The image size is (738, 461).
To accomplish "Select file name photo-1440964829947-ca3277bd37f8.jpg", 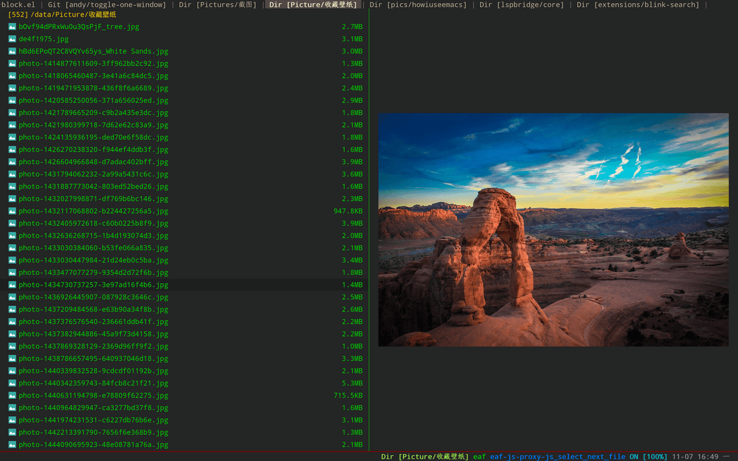I will point(93,408).
